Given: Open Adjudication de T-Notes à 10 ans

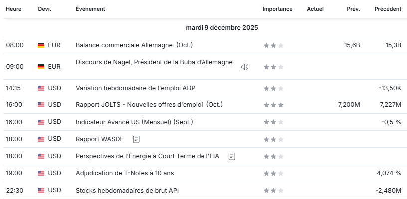Looking at the screenshot, I should [x=125, y=173].
